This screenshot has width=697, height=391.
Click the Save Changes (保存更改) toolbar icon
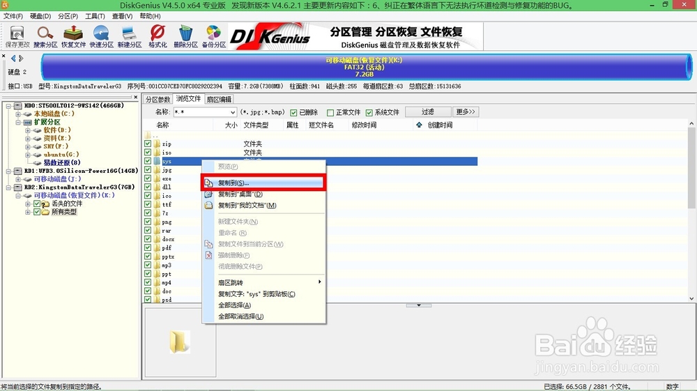17,36
